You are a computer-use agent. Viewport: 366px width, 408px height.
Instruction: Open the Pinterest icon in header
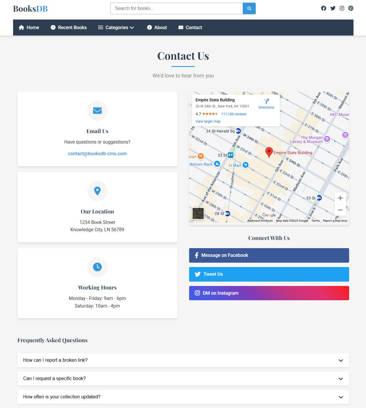[x=351, y=8]
